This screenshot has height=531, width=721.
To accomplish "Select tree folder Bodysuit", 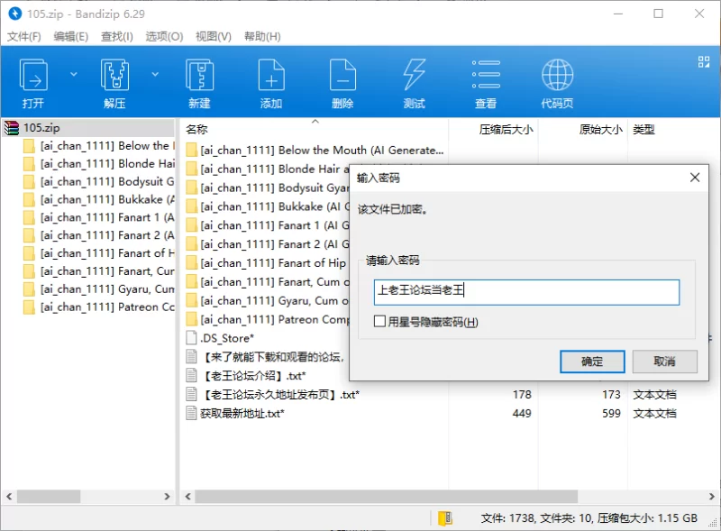I will tap(99, 182).
